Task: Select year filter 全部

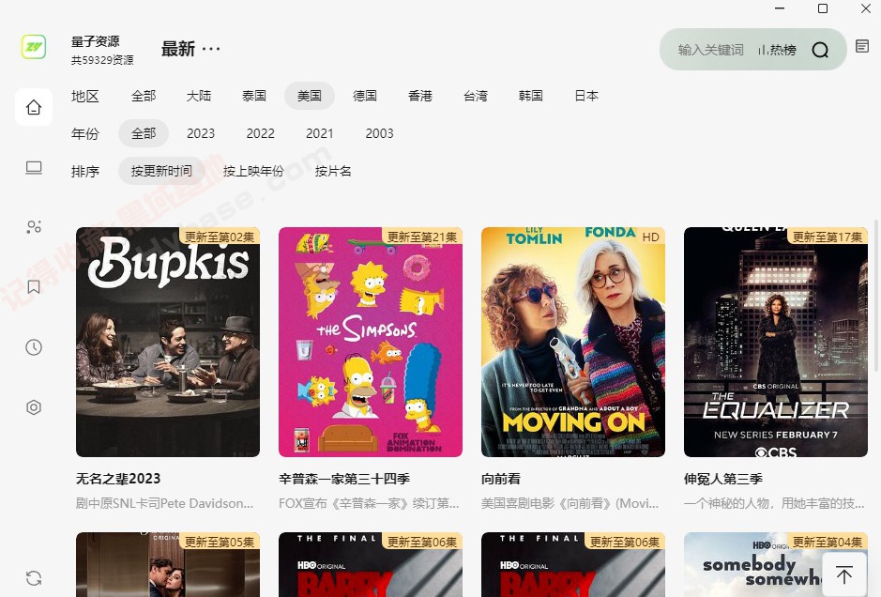Action: pyautogui.click(x=144, y=133)
